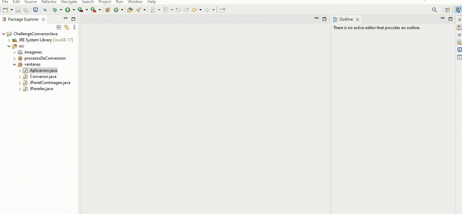Open the Help menu

(152, 2)
